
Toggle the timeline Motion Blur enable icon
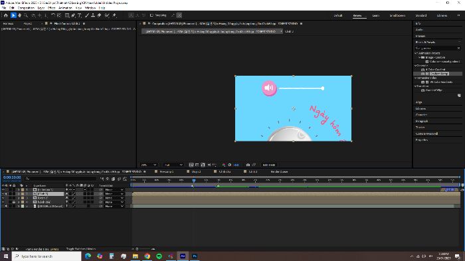[x=119, y=179]
